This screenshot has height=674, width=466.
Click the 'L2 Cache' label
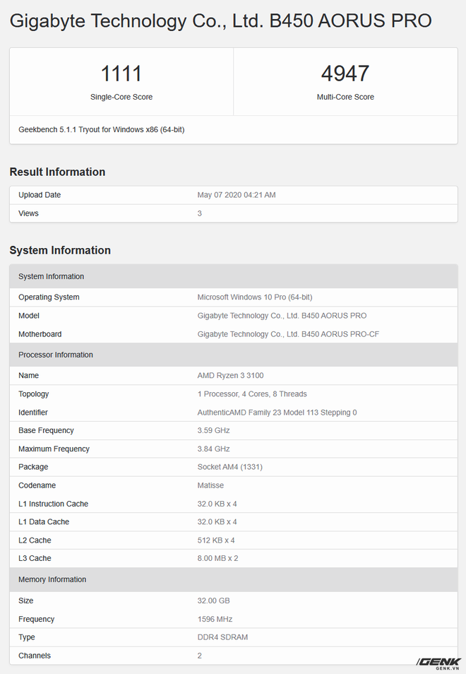pyautogui.click(x=35, y=540)
